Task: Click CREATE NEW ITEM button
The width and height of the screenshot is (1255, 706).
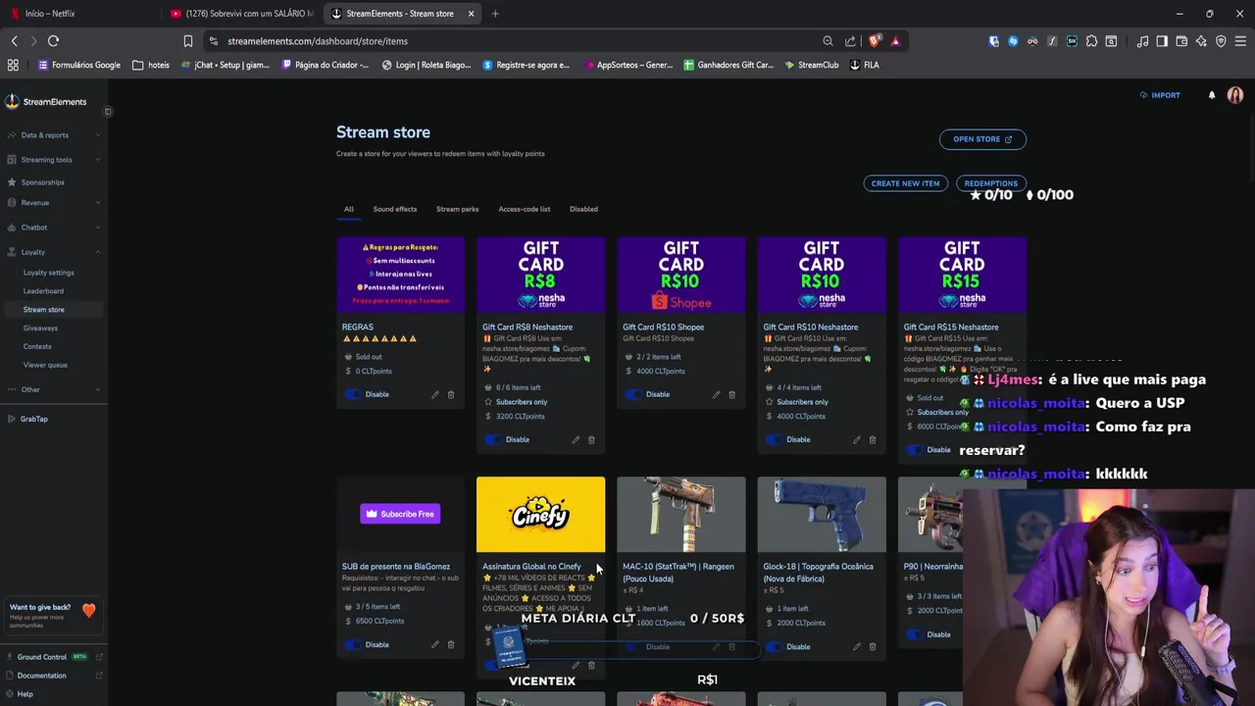Action: point(905,183)
